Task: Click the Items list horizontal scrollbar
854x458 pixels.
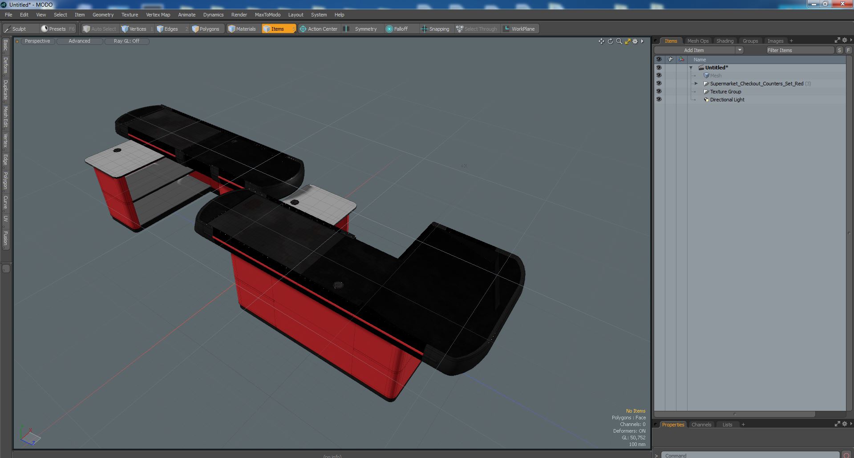Action: [734, 414]
